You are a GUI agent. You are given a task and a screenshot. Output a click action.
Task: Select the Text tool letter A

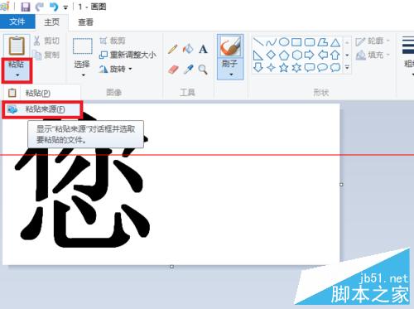click(x=203, y=49)
